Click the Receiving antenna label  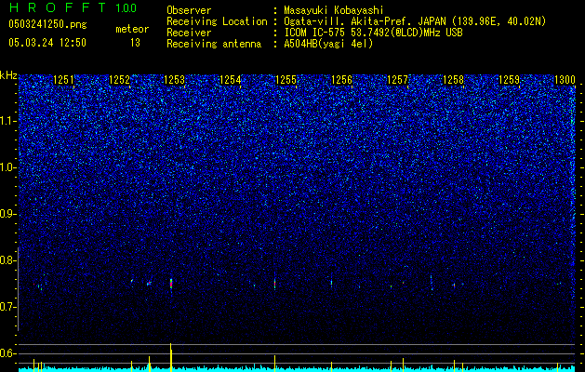[214, 44]
